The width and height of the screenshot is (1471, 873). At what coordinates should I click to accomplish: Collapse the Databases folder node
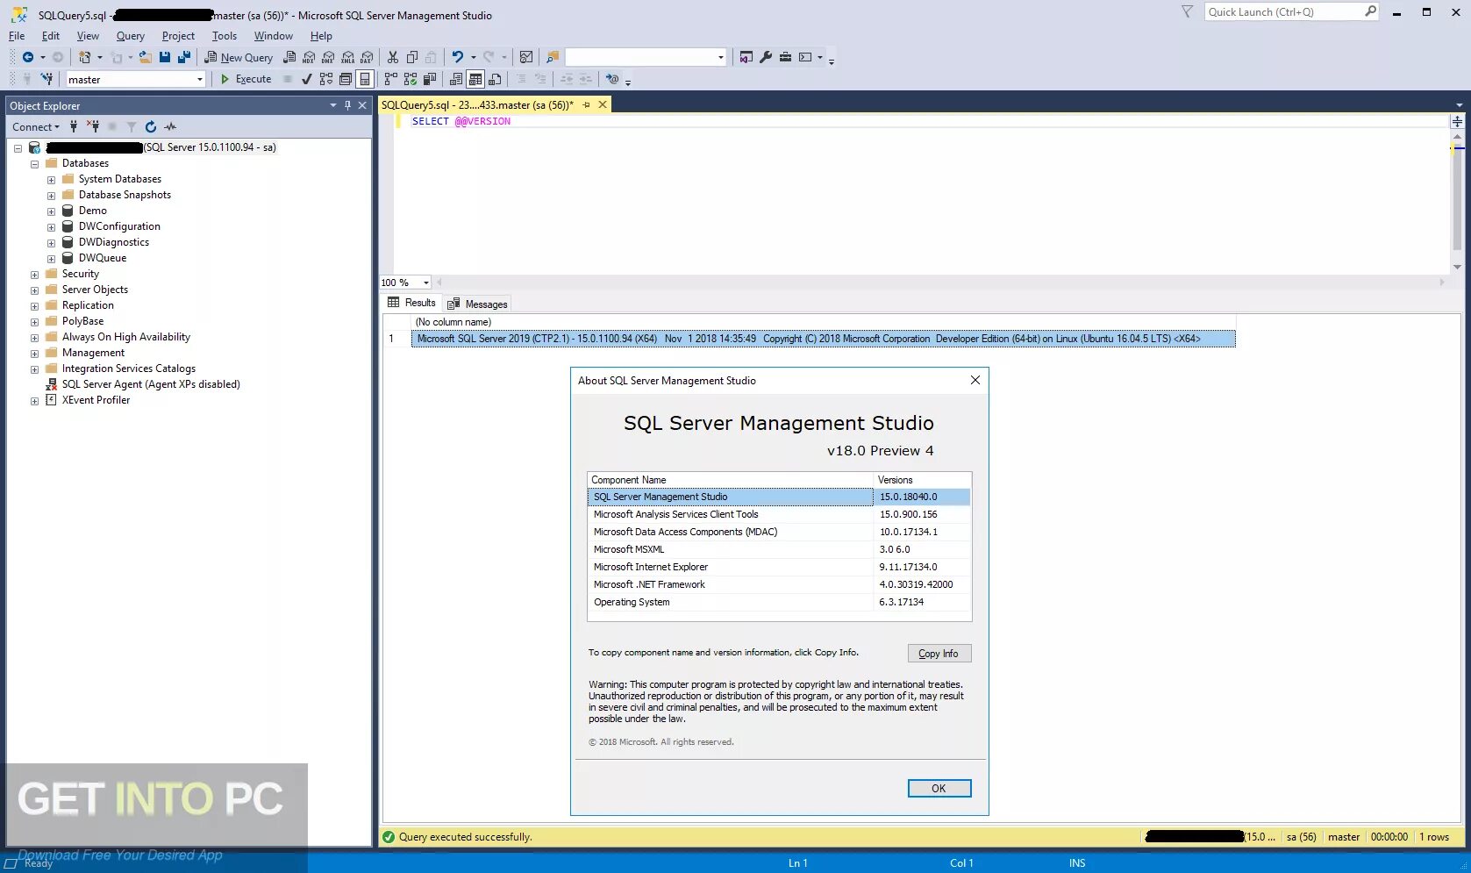tap(35, 164)
